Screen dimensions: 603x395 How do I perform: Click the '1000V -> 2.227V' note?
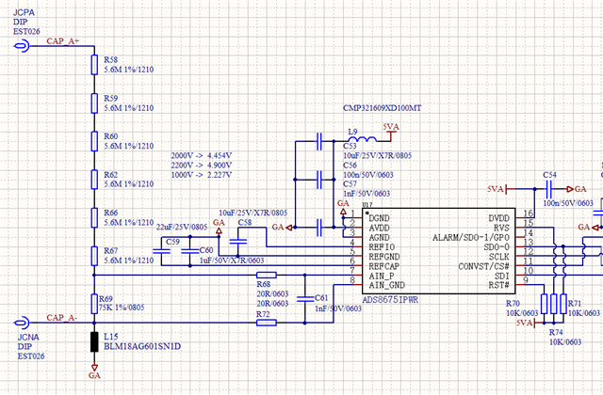(201, 175)
